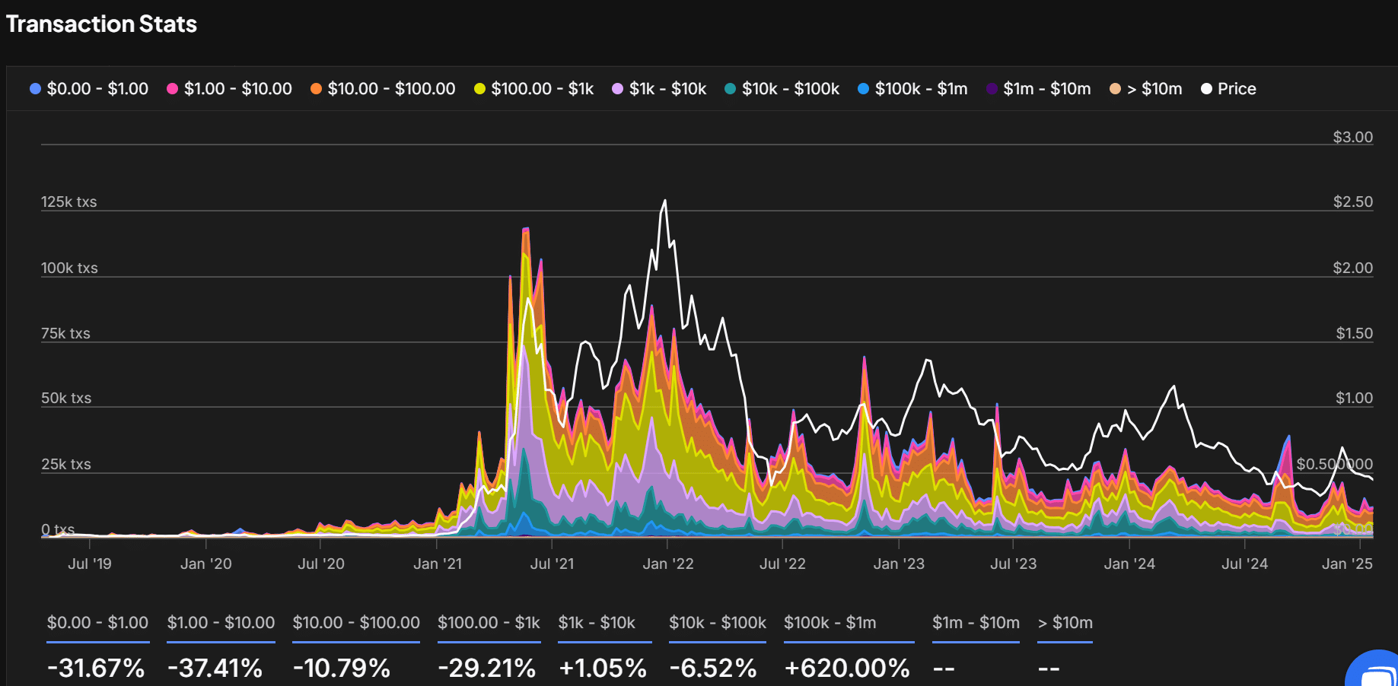Toggle the white Price line legend
This screenshot has height=686, width=1398.
[1228, 89]
